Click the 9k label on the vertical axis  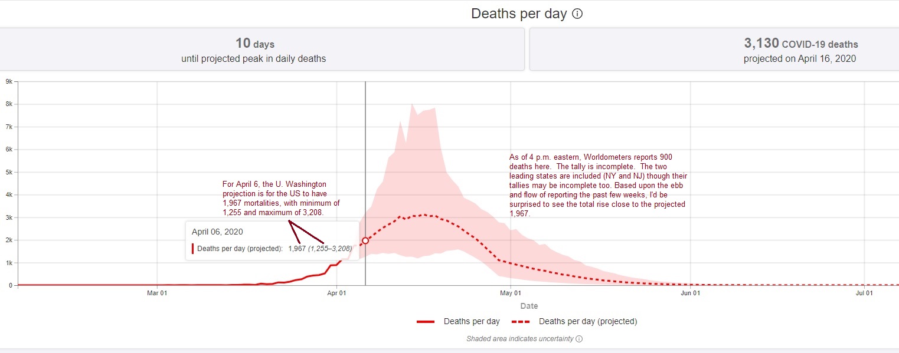pyautogui.click(x=8, y=82)
